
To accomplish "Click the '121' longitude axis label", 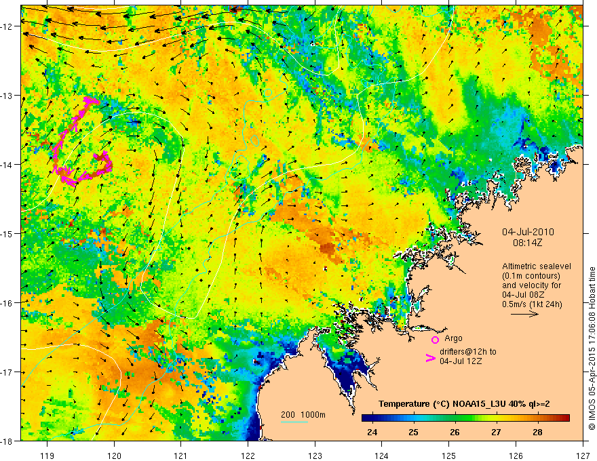I will click(180, 456).
